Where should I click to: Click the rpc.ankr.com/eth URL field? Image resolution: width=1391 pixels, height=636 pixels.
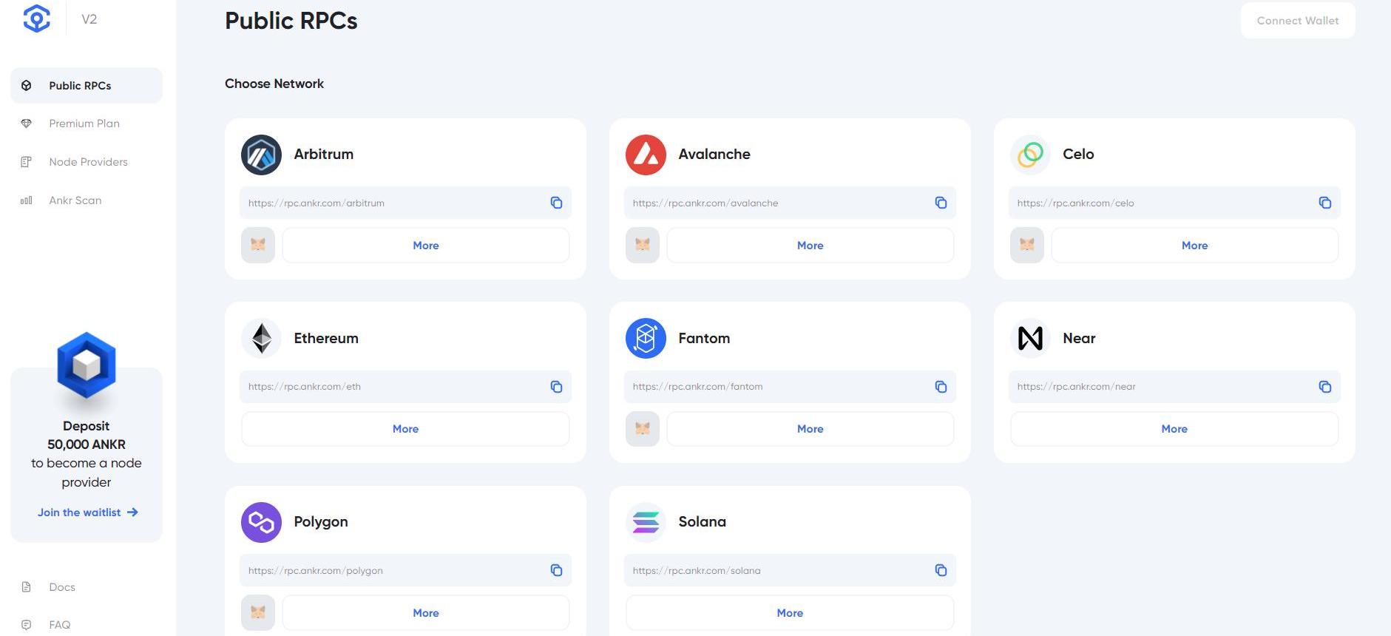(405, 387)
